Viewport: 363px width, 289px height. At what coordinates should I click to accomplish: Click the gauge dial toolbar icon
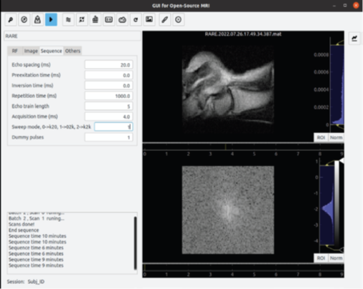(x=24, y=19)
